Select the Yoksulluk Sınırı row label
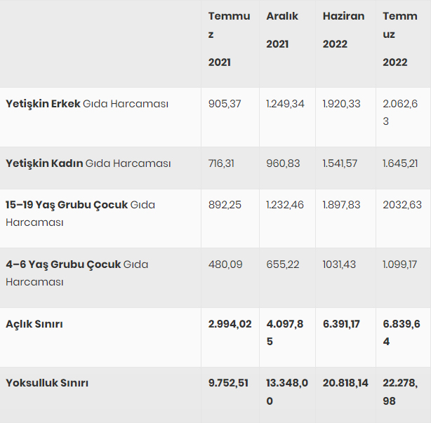Screen dimensions: 431x423 pos(47,383)
